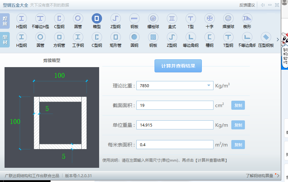The image size is (288, 182).
Task: Select welded 圆管 icon in 焊接 row
Action: click(78, 18)
